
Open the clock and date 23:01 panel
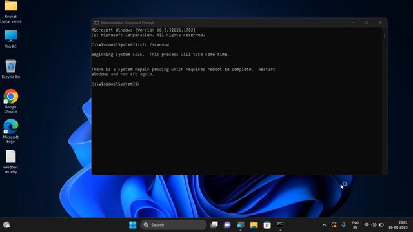pos(398,225)
